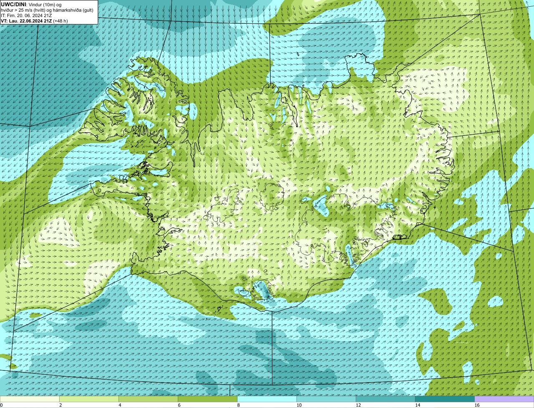Pick the olive green 6–8 m/s color bar segment

pos(208,399)
